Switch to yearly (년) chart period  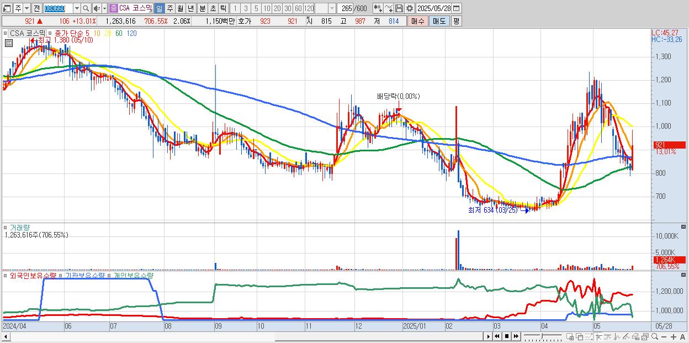pyautogui.click(x=190, y=8)
